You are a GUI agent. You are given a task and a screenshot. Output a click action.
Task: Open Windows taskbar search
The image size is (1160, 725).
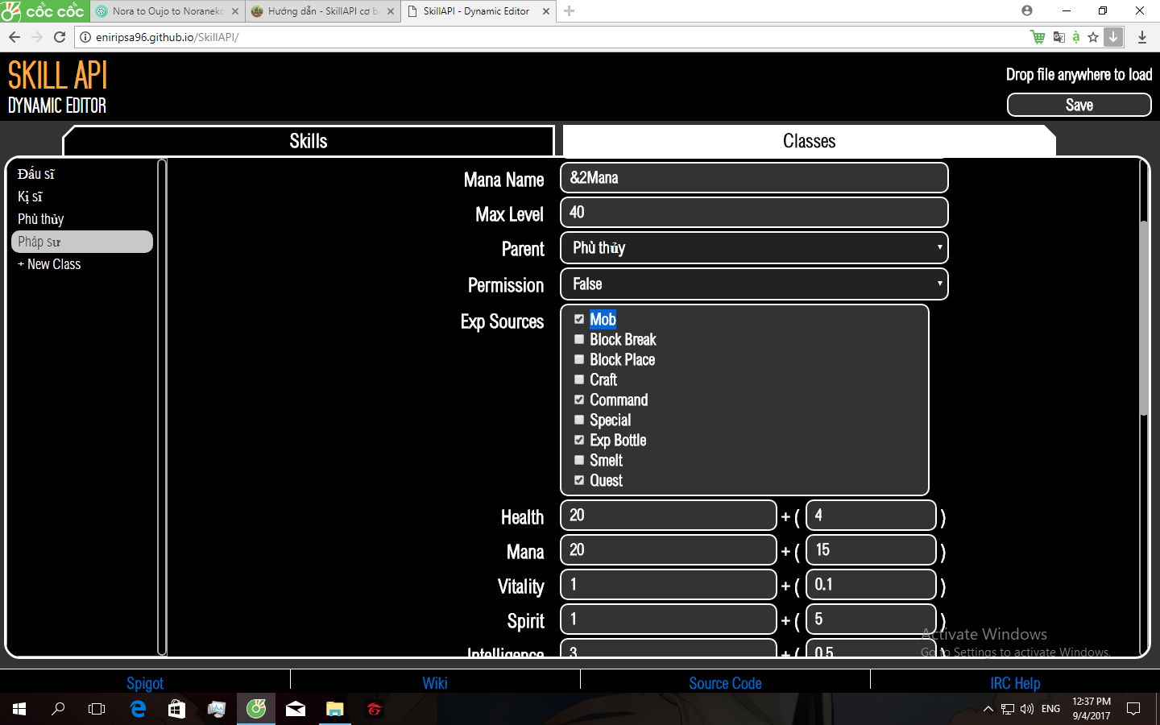tap(58, 709)
